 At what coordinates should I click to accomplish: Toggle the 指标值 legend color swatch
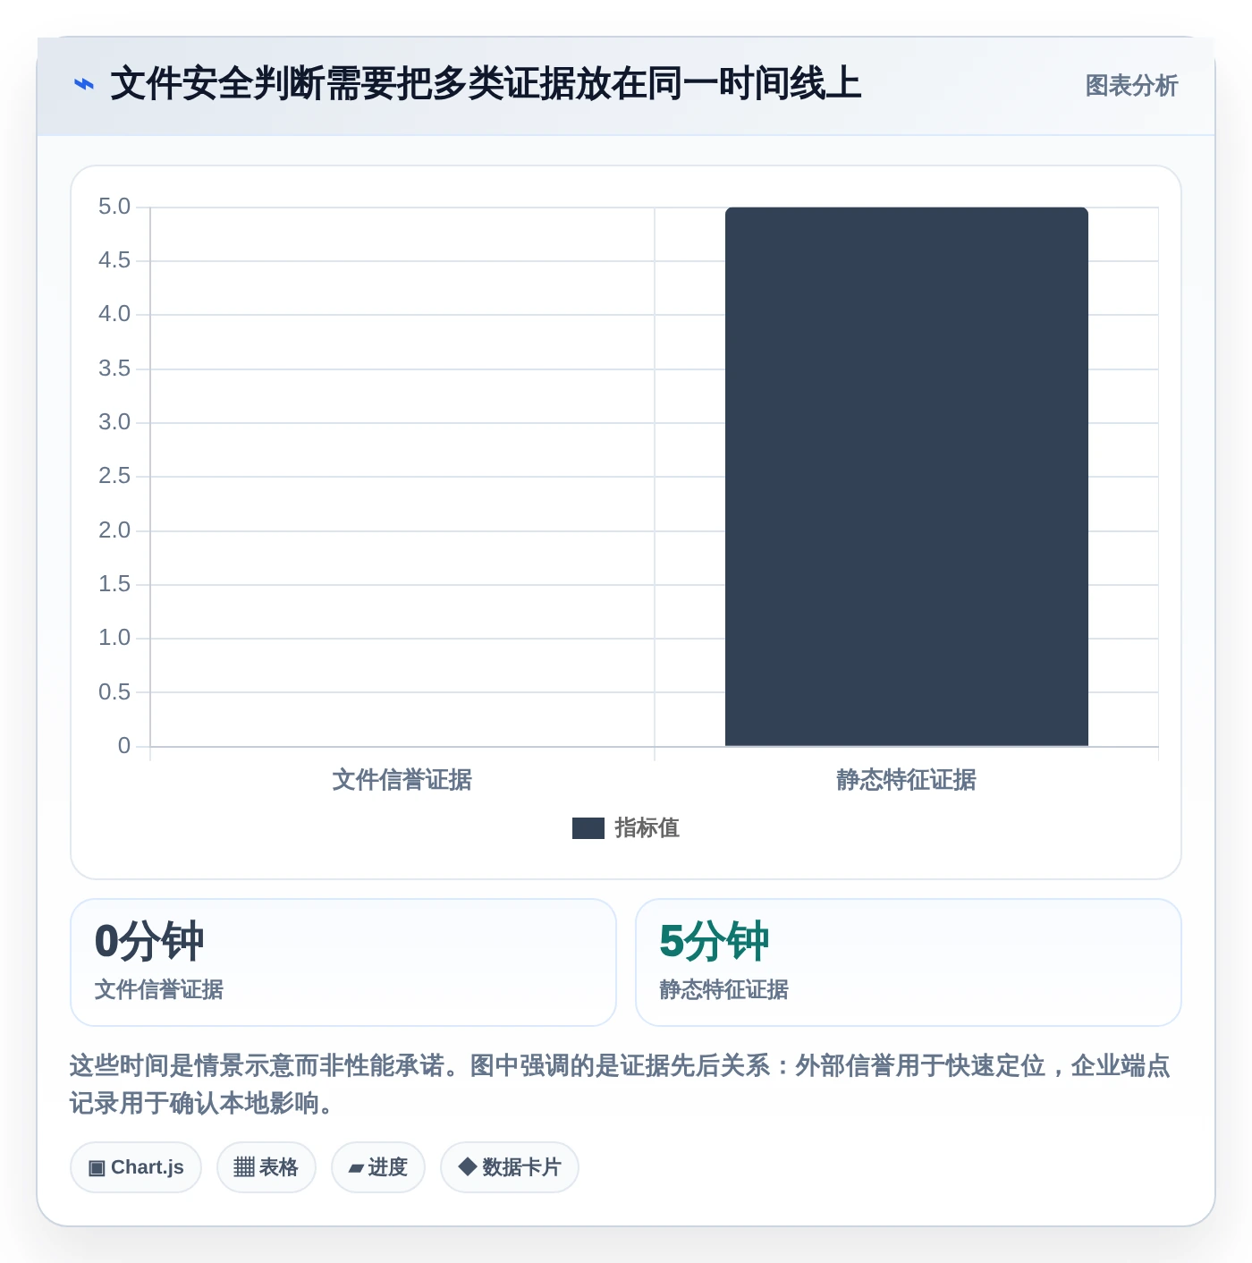click(x=588, y=828)
